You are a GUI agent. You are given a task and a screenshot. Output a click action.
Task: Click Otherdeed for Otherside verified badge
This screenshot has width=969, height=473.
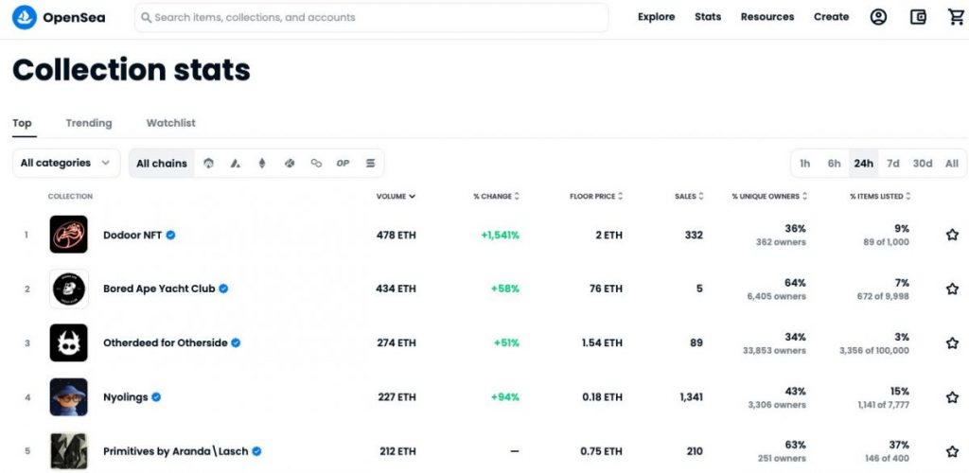pyautogui.click(x=236, y=342)
